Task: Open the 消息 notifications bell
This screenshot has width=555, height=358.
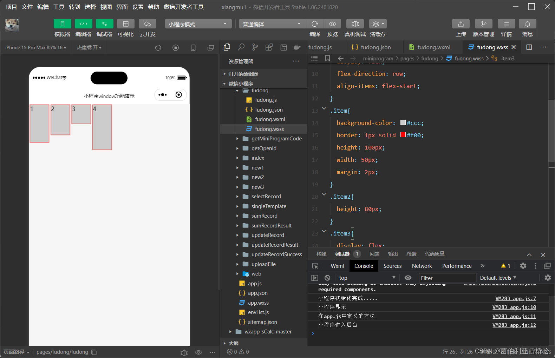Action: tap(528, 24)
